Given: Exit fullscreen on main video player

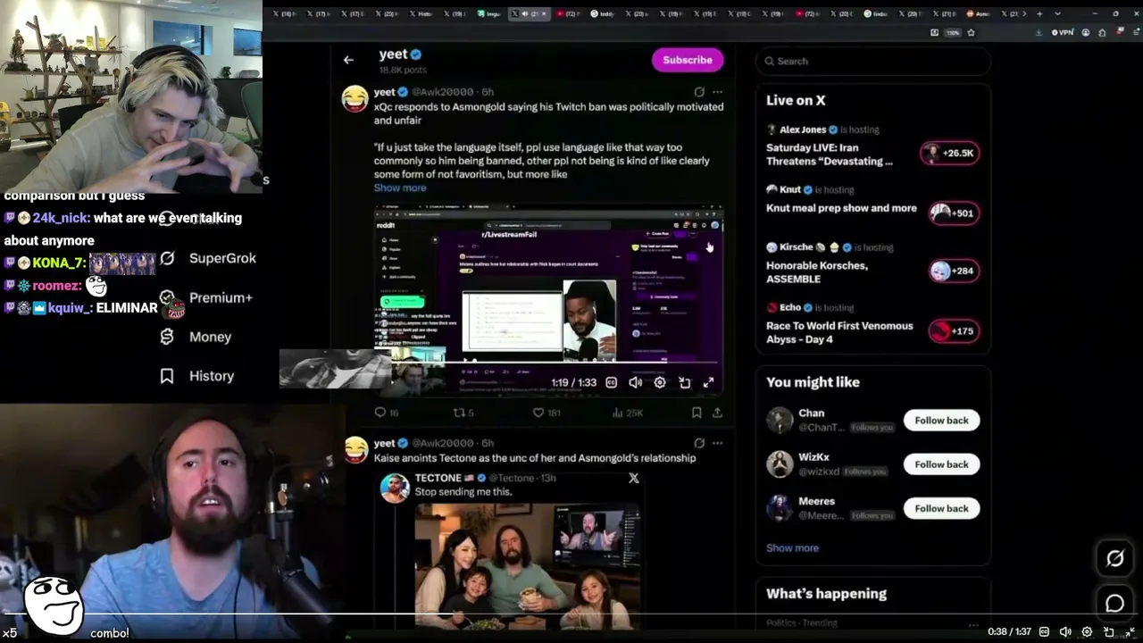Looking at the screenshot, I should point(1130,632).
